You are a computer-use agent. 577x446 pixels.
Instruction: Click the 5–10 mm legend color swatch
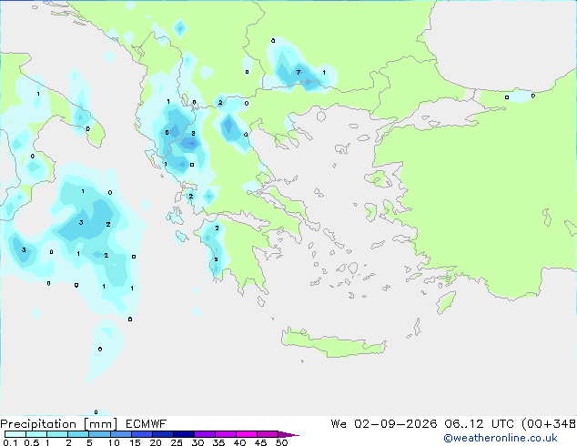[100, 434]
